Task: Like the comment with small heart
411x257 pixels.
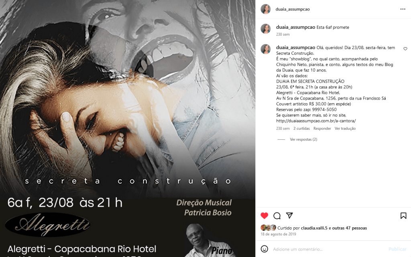Action: [405, 49]
